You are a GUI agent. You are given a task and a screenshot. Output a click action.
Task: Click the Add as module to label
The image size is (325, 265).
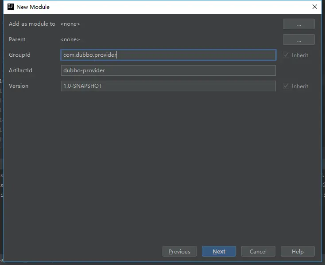point(32,24)
